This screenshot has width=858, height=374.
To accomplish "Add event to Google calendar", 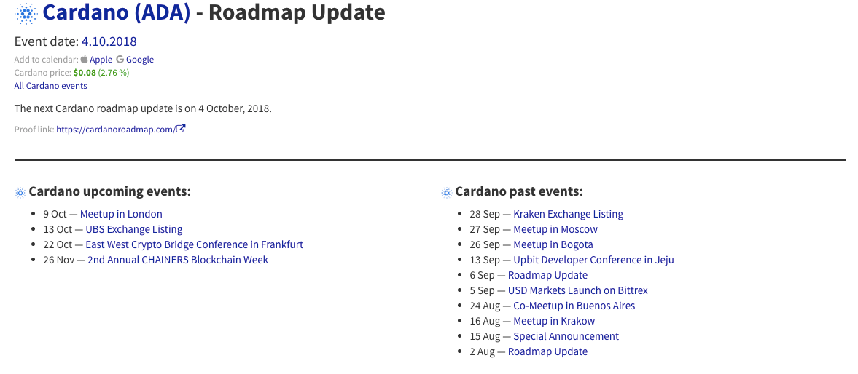I will tap(139, 60).
